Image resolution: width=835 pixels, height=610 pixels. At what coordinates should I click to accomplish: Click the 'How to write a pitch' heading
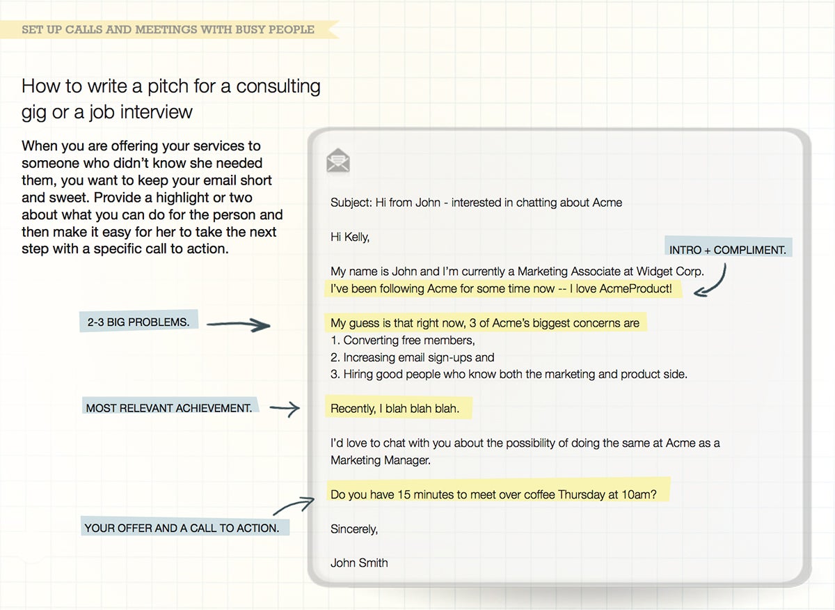click(171, 98)
